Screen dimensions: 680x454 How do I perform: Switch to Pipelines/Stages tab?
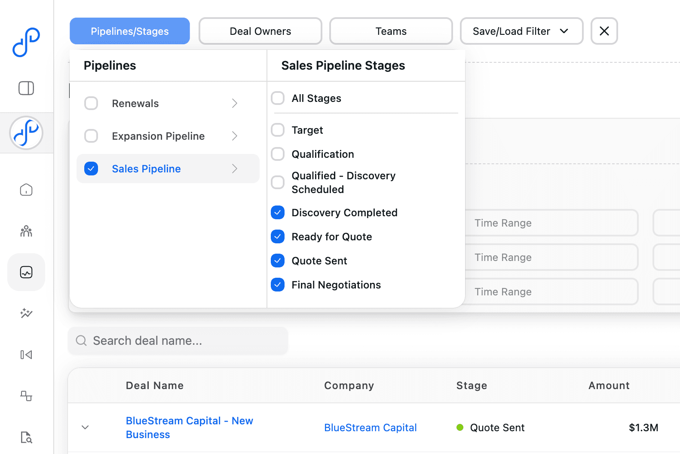[x=130, y=31]
